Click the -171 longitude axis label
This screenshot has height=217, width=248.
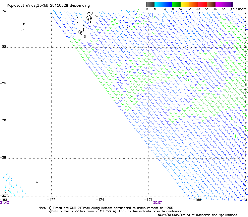coord(148,200)
